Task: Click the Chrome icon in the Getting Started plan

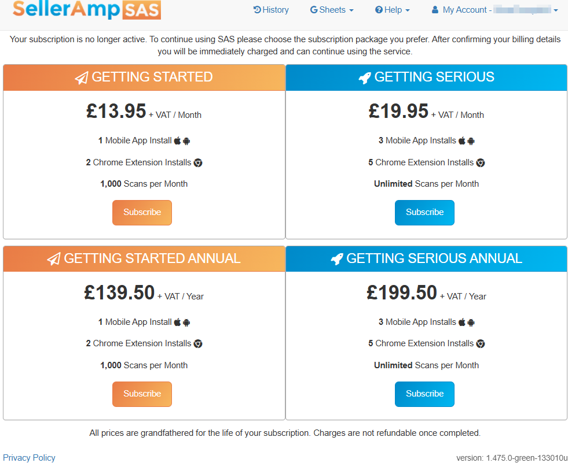Action: tap(198, 162)
